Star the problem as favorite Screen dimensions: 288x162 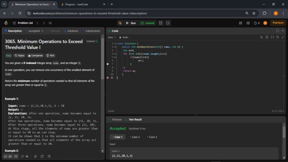[35, 156]
